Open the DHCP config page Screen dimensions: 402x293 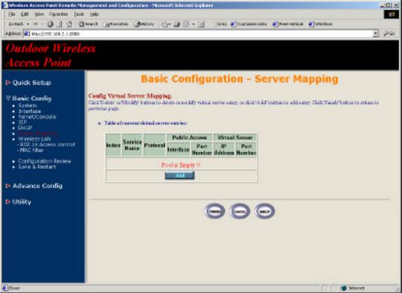coord(25,128)
